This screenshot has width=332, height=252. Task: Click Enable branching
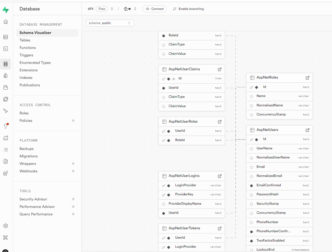pyautogui.click(x=188, y=9)
